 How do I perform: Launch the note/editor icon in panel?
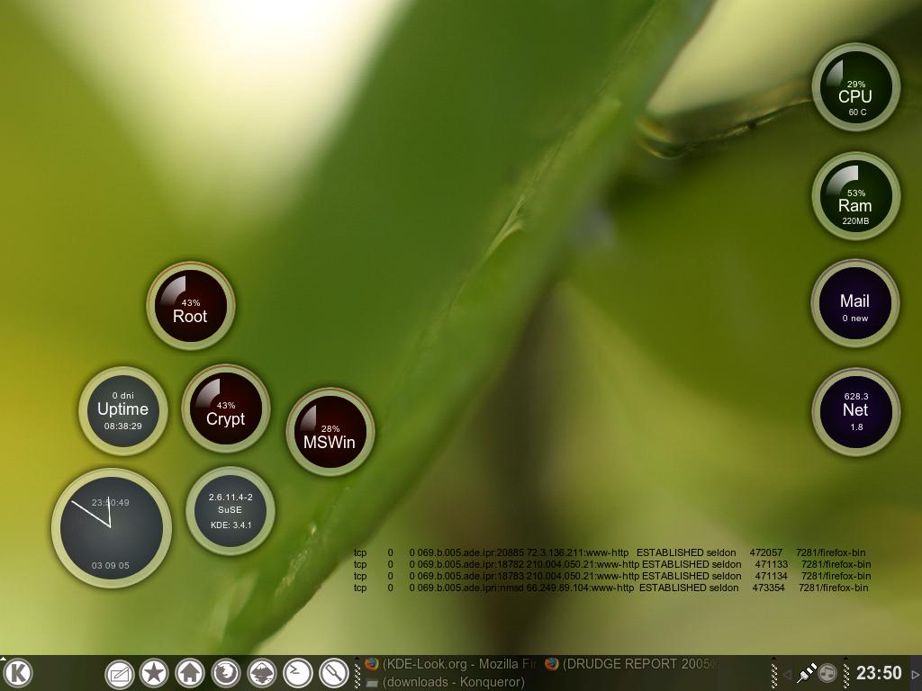(120, 673)
